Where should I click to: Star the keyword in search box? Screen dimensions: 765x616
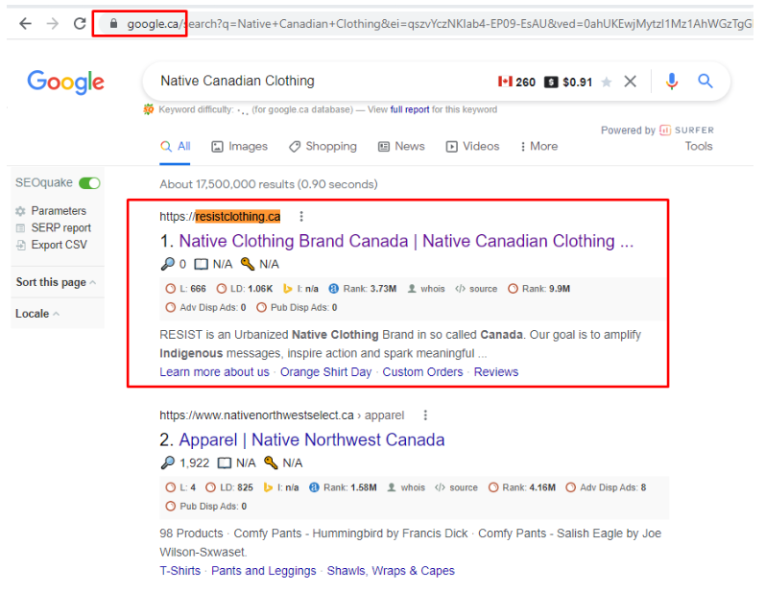(606, 82)
